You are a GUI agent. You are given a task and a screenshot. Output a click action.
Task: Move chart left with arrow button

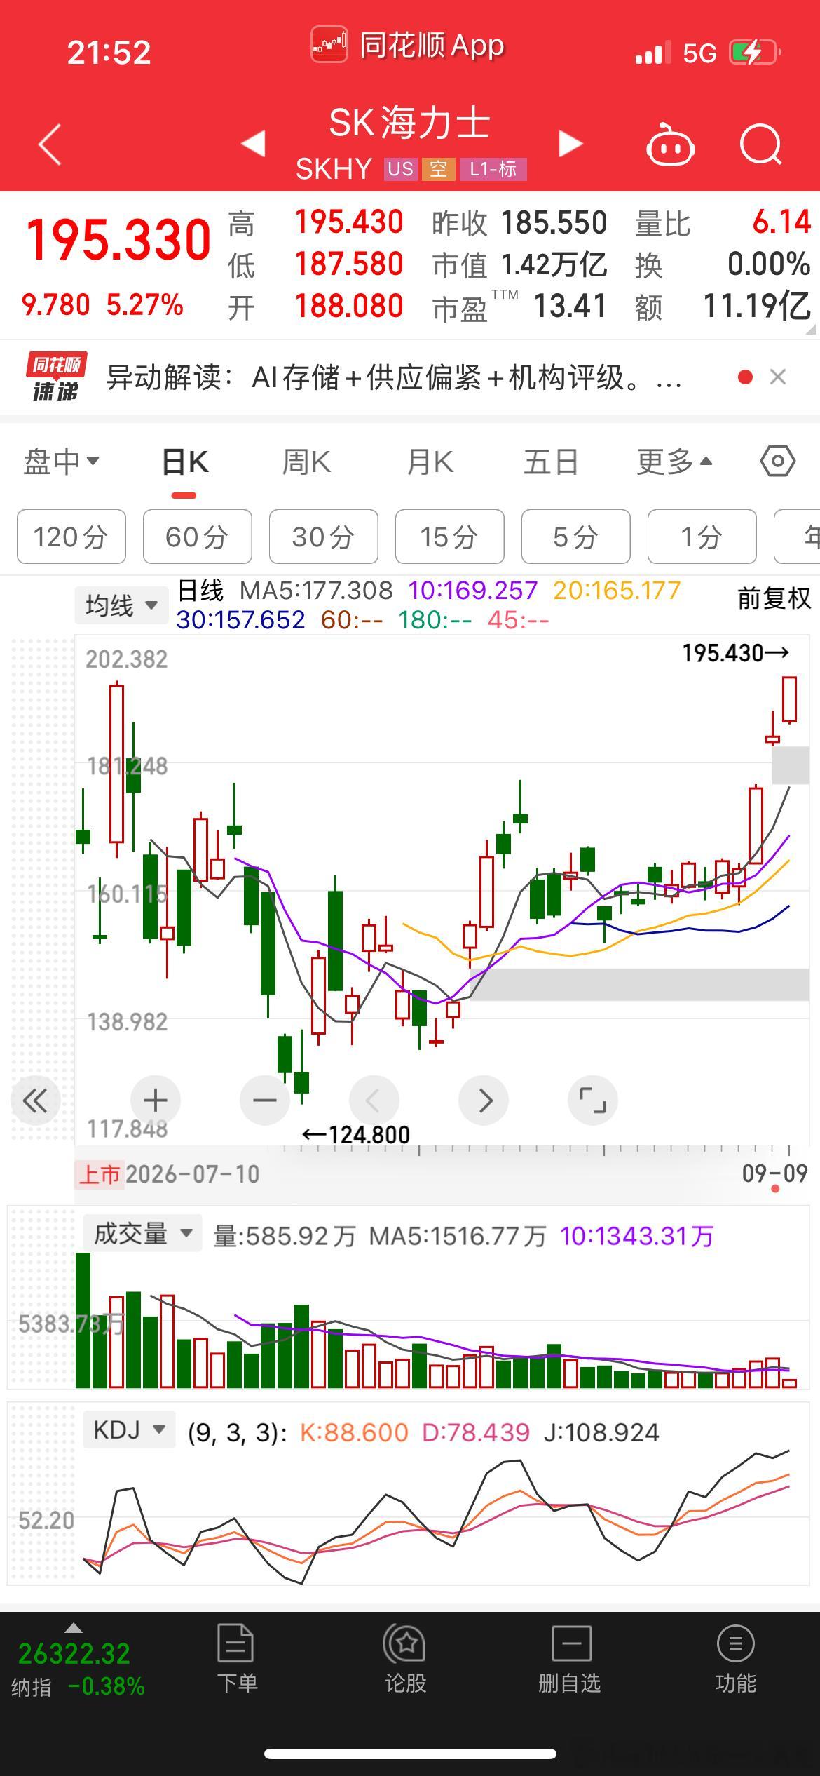click(x=374, y=1101)
